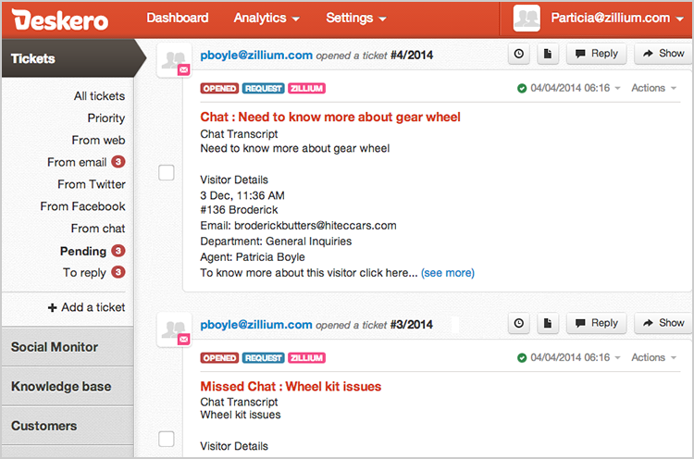
Task: Click Show on ticket #4/2014
Action: pyautogui.click(x=663, y=54)
